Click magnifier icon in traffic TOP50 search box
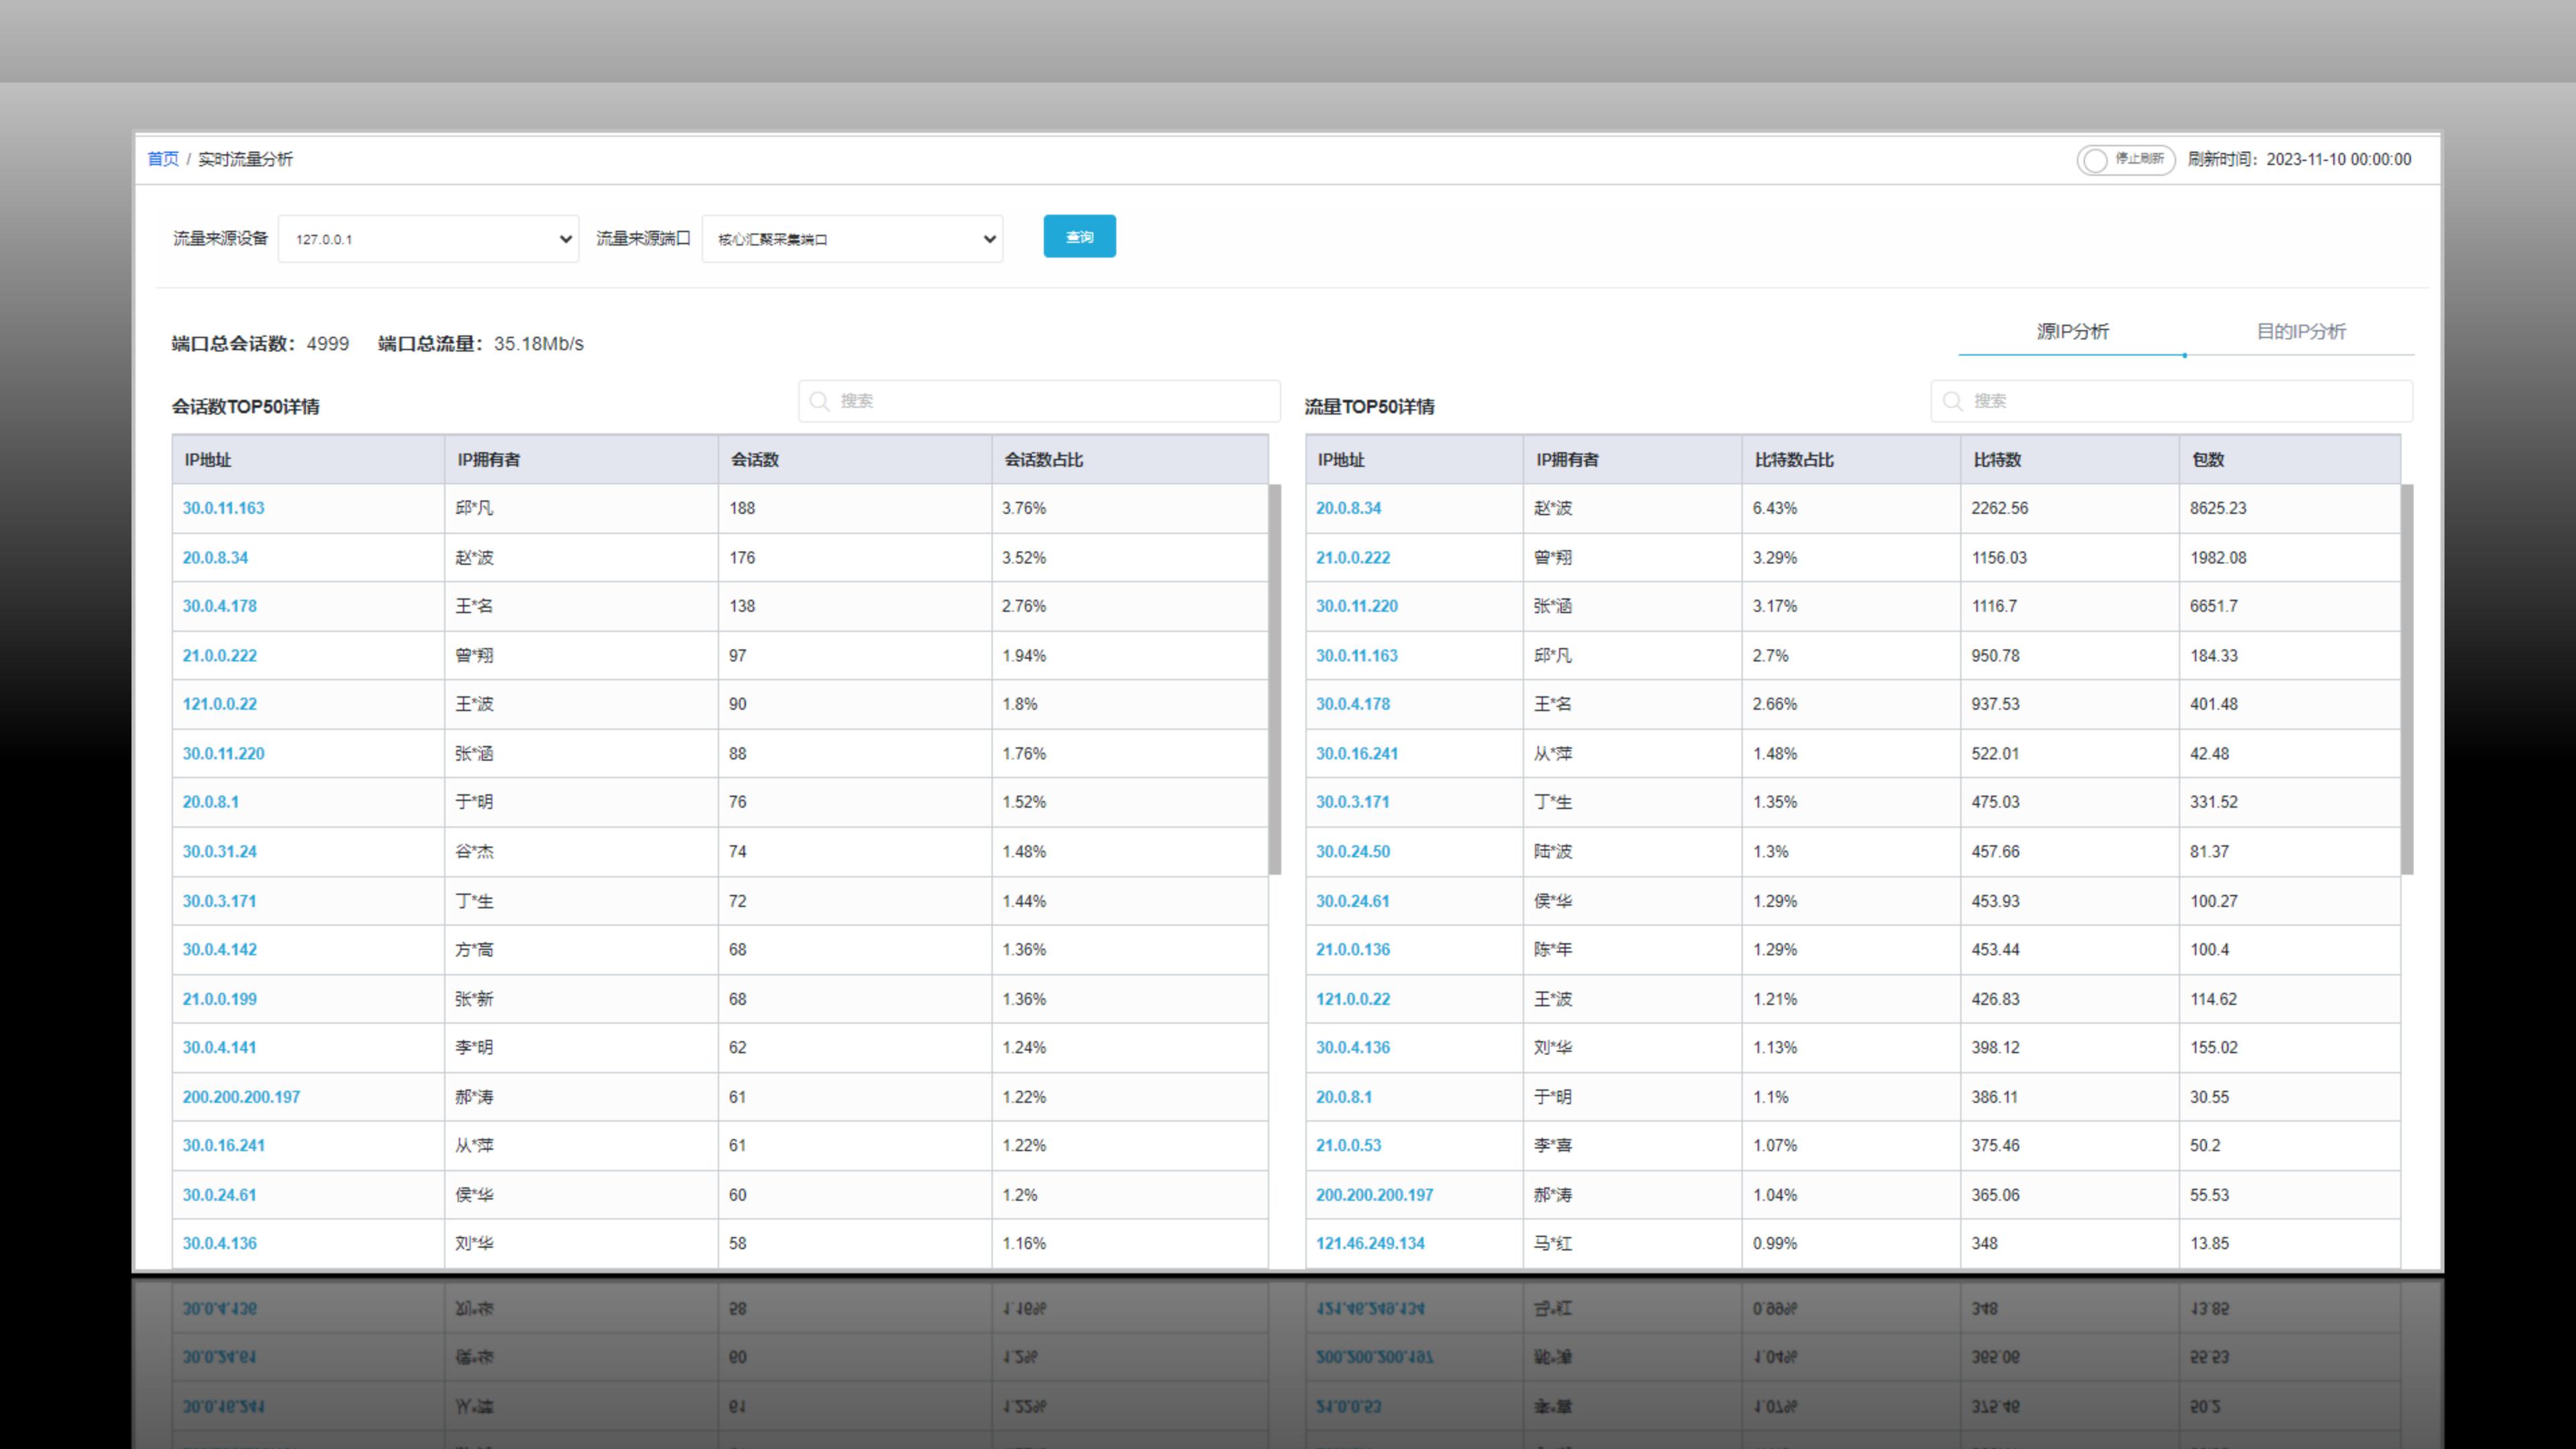 (x=1952, y=401)
